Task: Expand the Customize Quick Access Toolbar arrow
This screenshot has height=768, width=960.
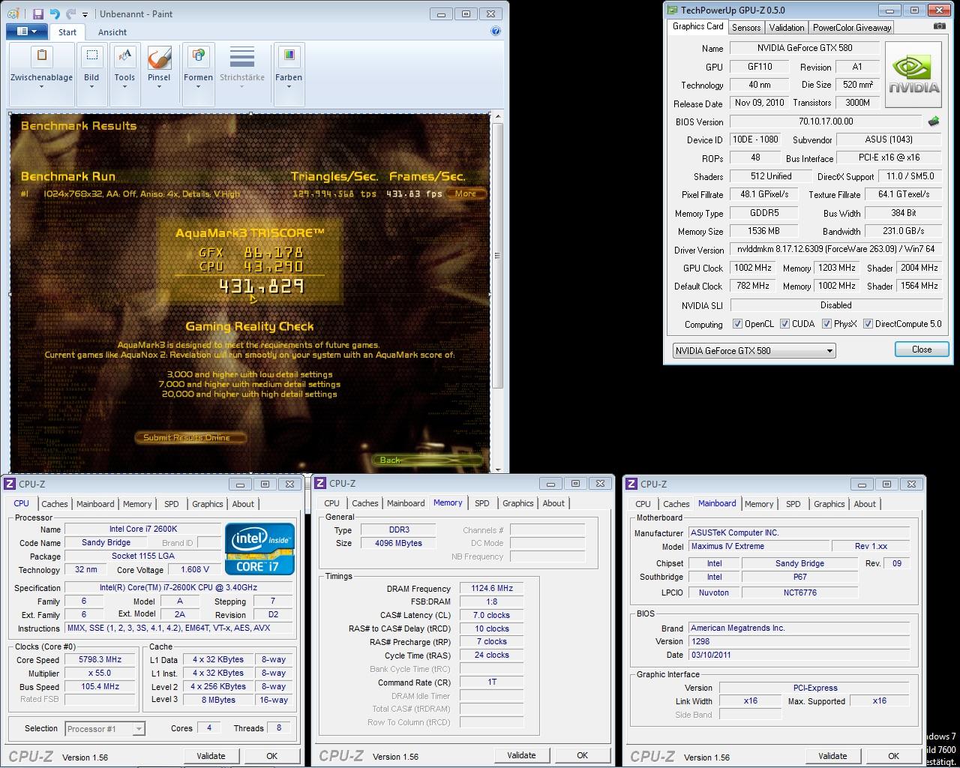Action: (x=85, y=14)
